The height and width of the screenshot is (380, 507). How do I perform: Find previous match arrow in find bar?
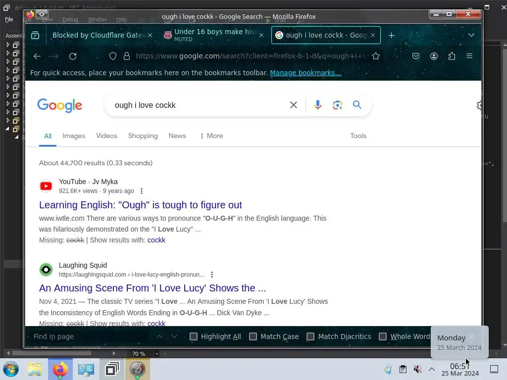click(x=159, y=336)
